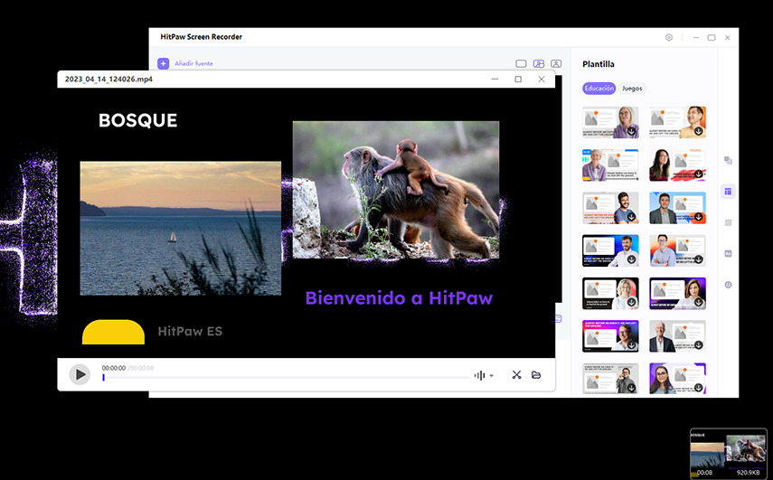Select older woman in purple cardigan template

click(x=610, y=165)
